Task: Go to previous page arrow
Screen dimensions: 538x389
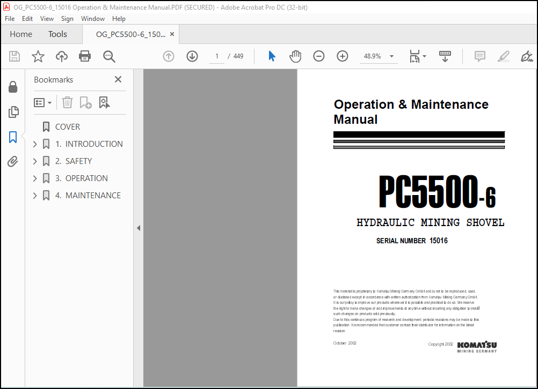Action: pos(169,56)
